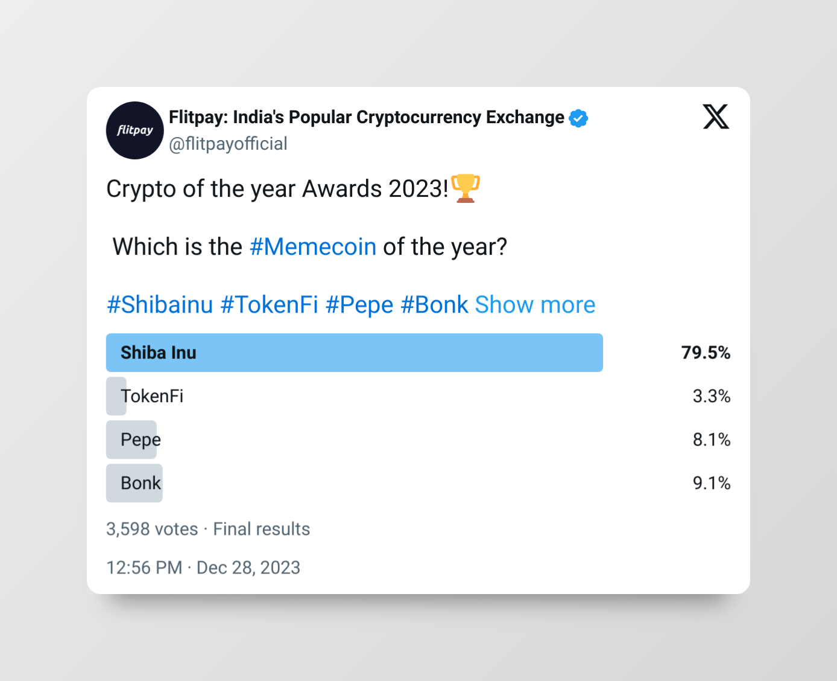The width and height of the screenshot is (837, 681).
Task: Open the #Memecoin hashtag
Action: point(313,247)
